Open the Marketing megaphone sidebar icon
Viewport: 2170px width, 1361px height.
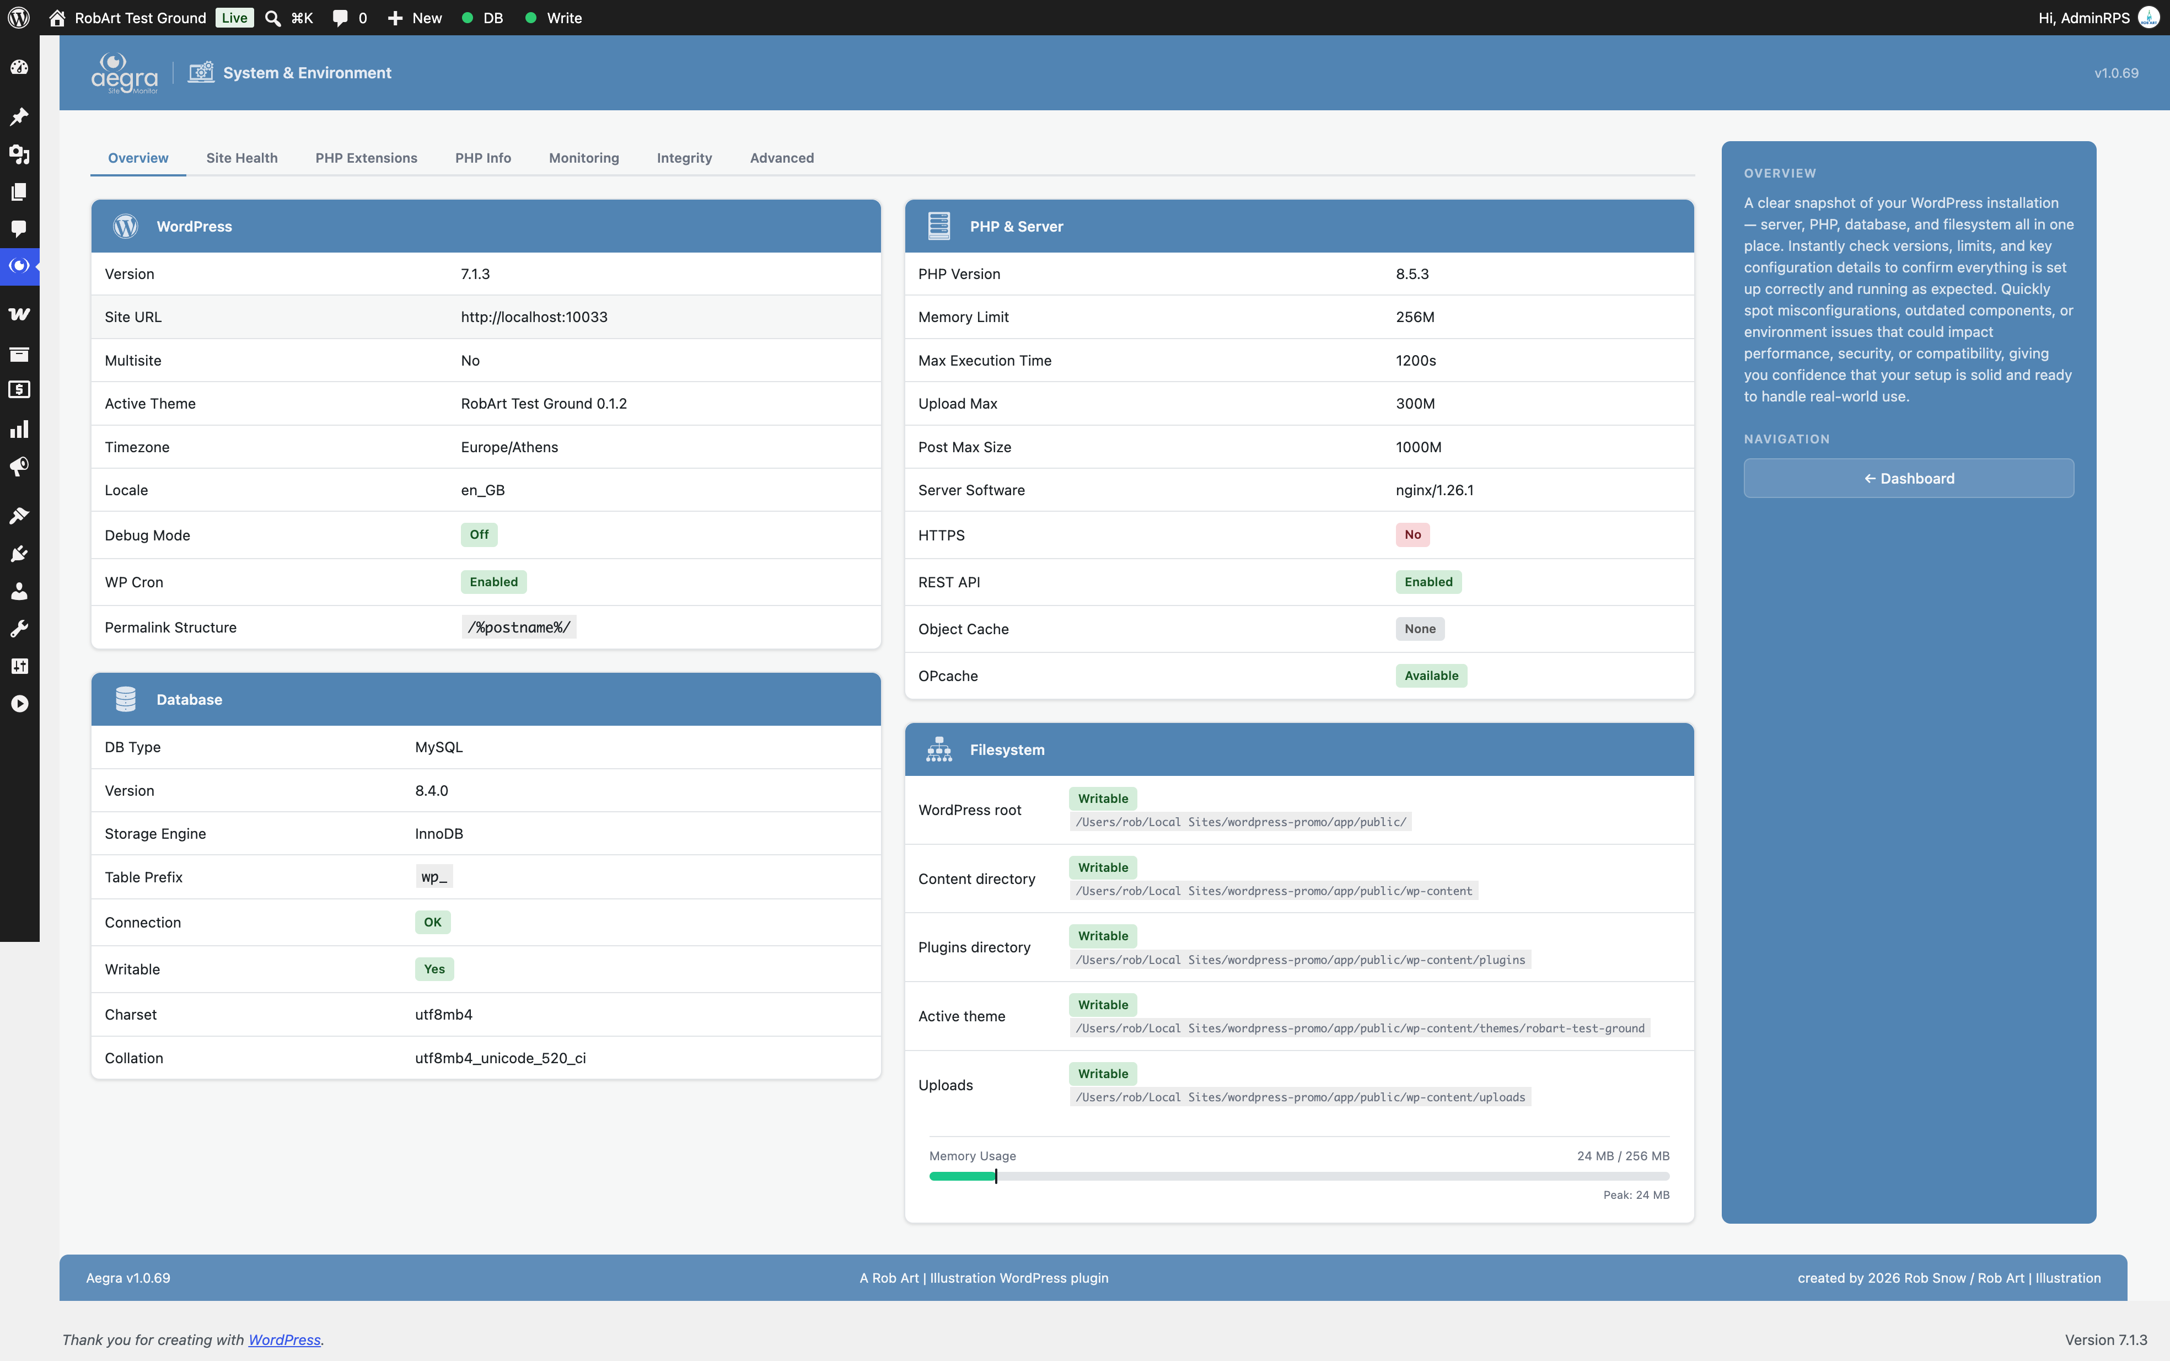[19, 467]
